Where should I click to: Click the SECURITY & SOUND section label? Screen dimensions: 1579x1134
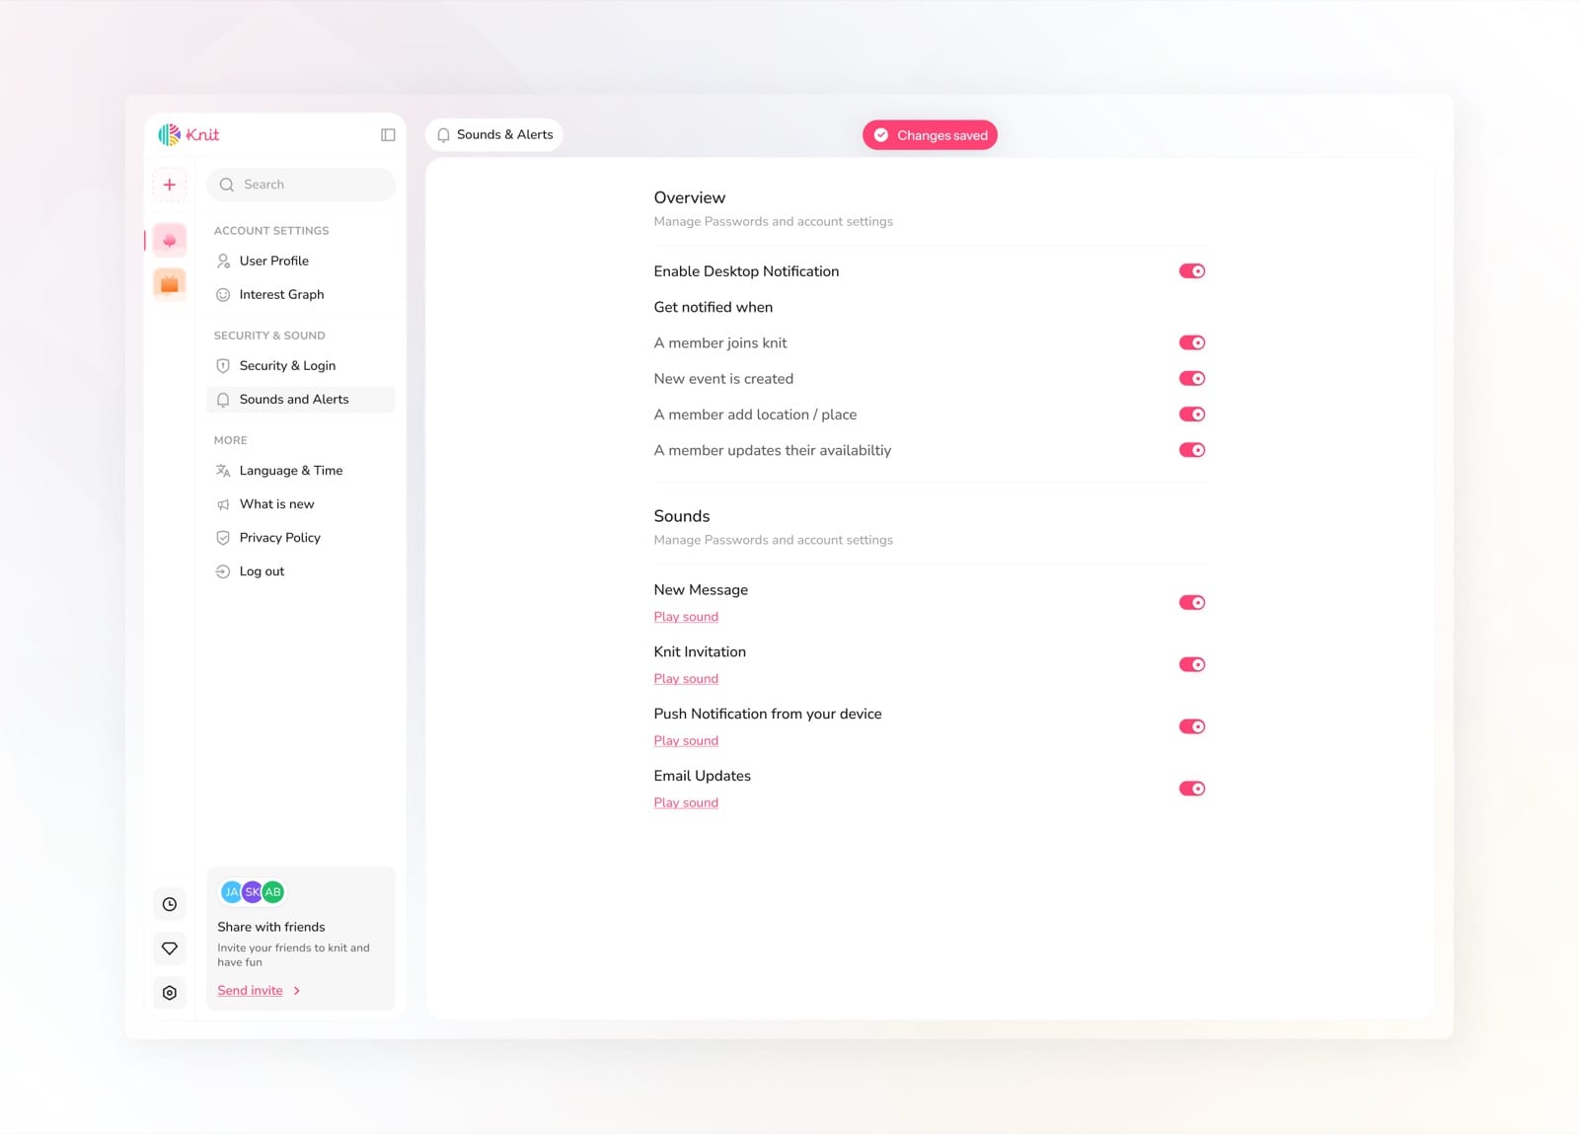pyautogui.click(x=269, y=336)
